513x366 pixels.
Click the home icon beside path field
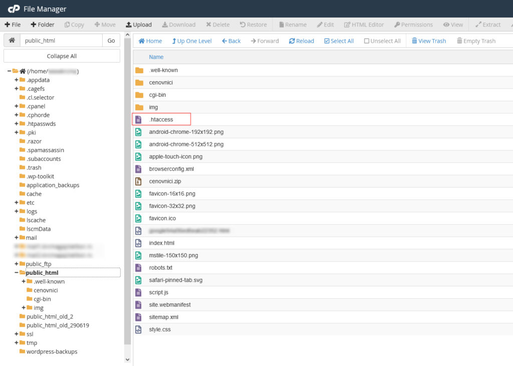point(12,41)
